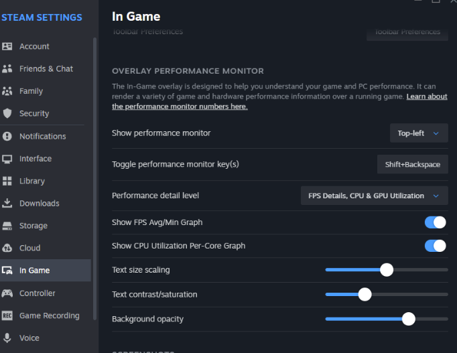Click the Downloads arrow icon
The height and width of the screenshot is (353, 457).
[x=7, y=203]
